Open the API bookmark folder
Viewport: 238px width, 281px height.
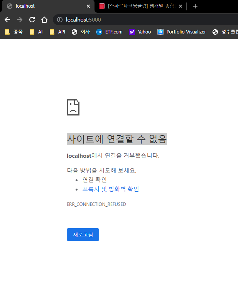tap(57, 32)
